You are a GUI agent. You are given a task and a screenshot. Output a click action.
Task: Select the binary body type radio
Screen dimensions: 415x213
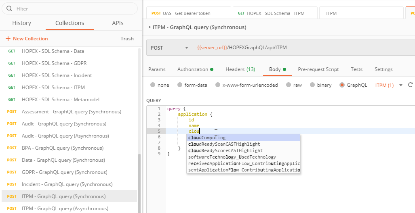[313, 85]
